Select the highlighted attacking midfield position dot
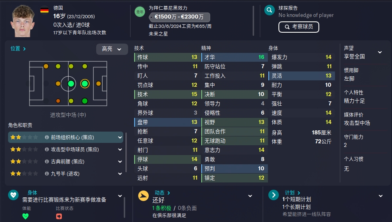Image resolution: width=392 pixels, height=222 pixels. [x=85, y=84]
